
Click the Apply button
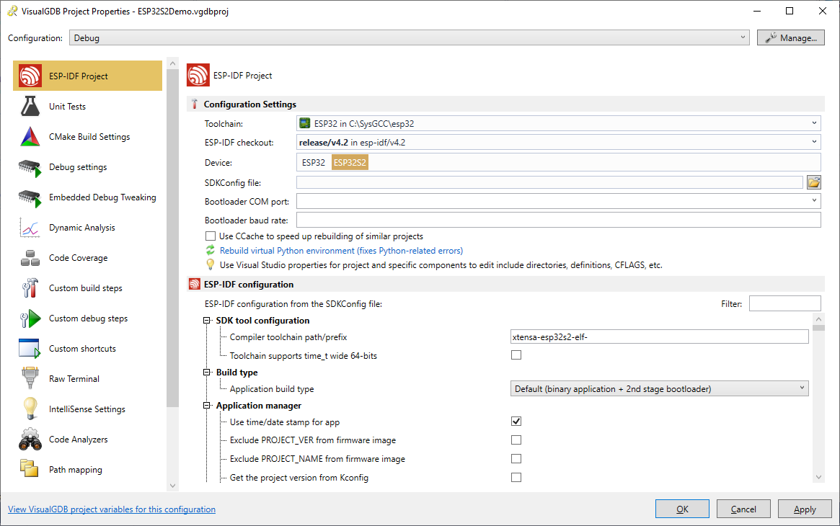coord(805,509)
